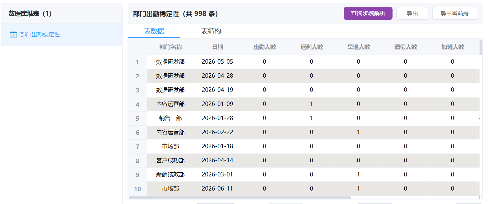The height and width of the screenshot is (204, 488).
Task: Click the vertical table scrollbar thumb
Action: point(481,48)
